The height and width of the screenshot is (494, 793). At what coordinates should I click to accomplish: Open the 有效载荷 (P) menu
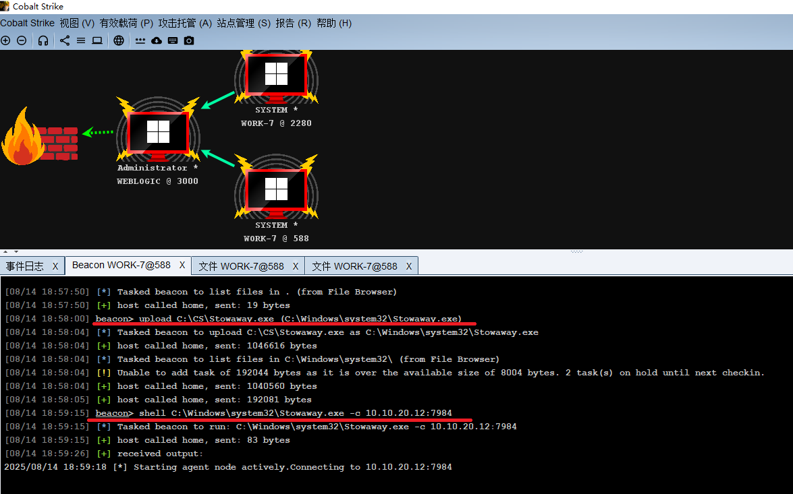[x=126, y=23]
